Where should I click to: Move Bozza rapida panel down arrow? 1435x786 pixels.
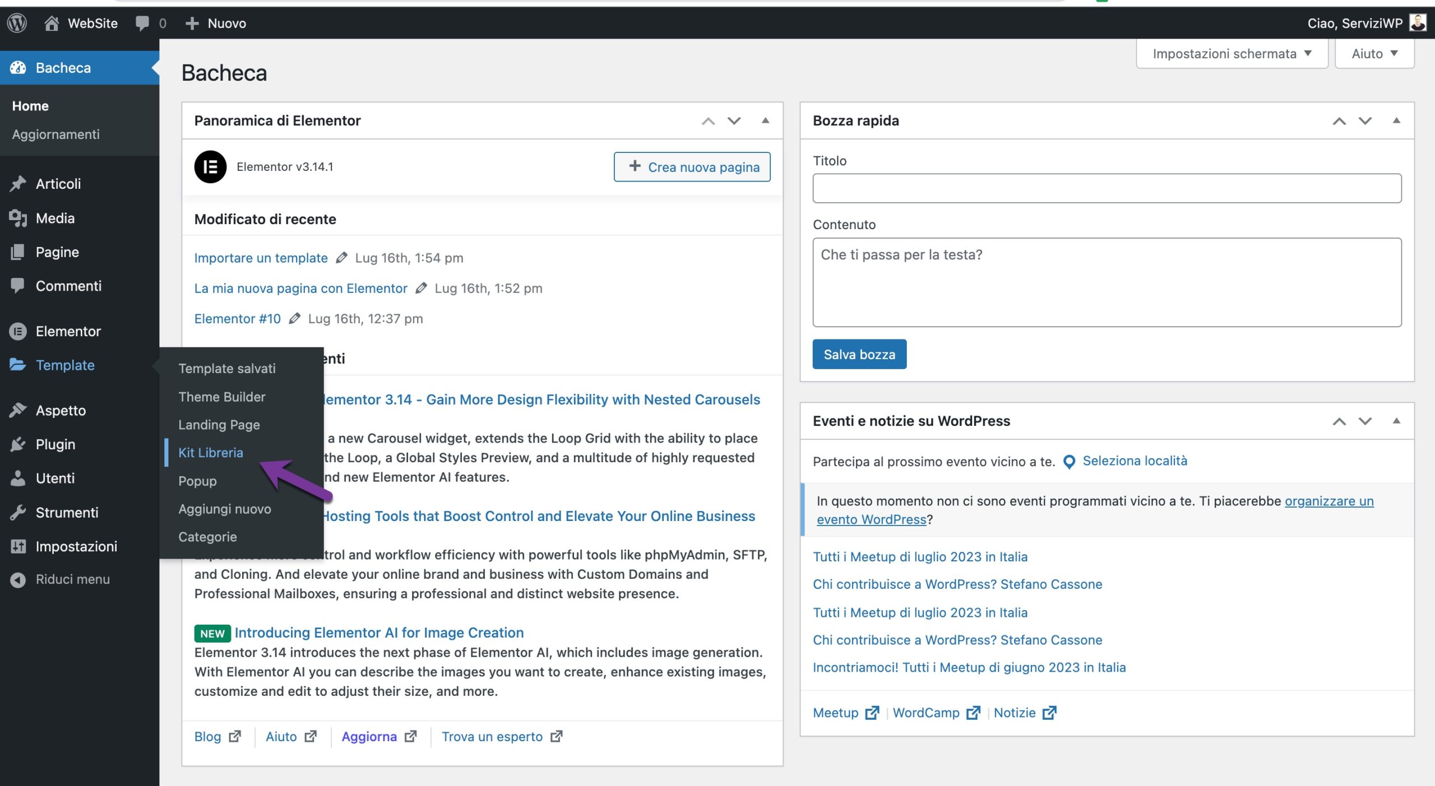coord(1365,120)
